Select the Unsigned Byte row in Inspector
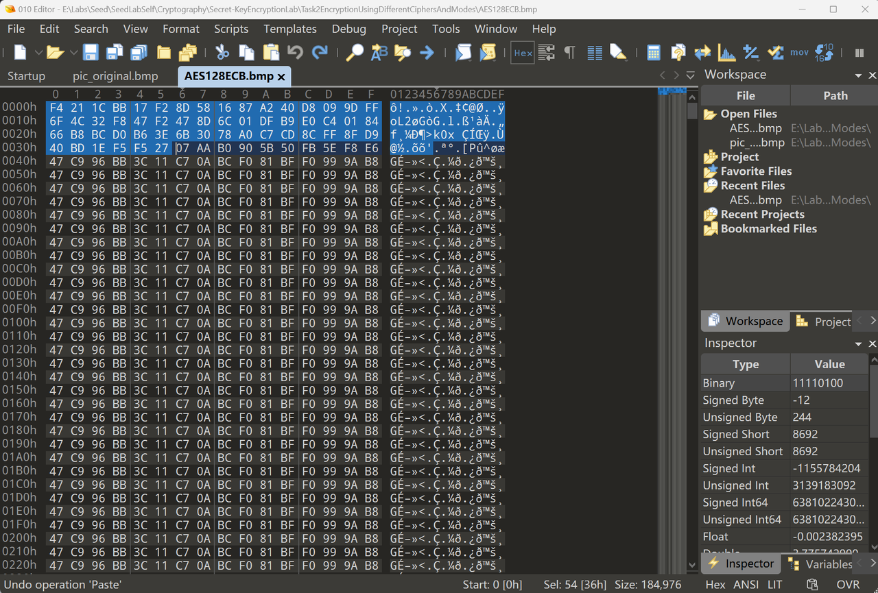The image size is (878, 593). point(785,417)
